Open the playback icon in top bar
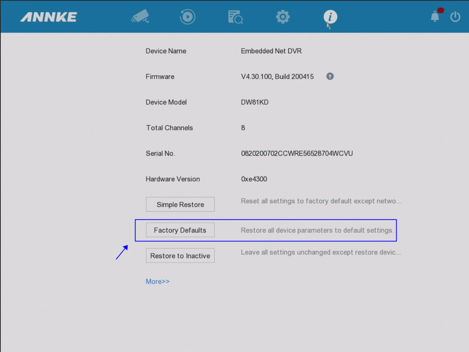469x352 pixels. [188, 17]
